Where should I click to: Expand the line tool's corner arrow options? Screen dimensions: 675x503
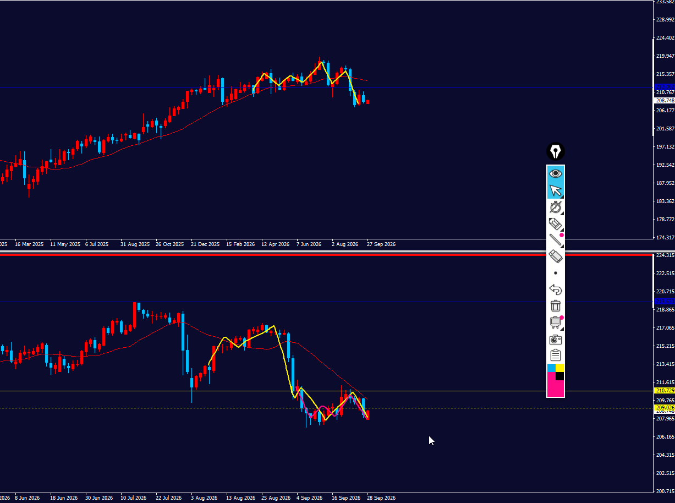coord(562,244)
